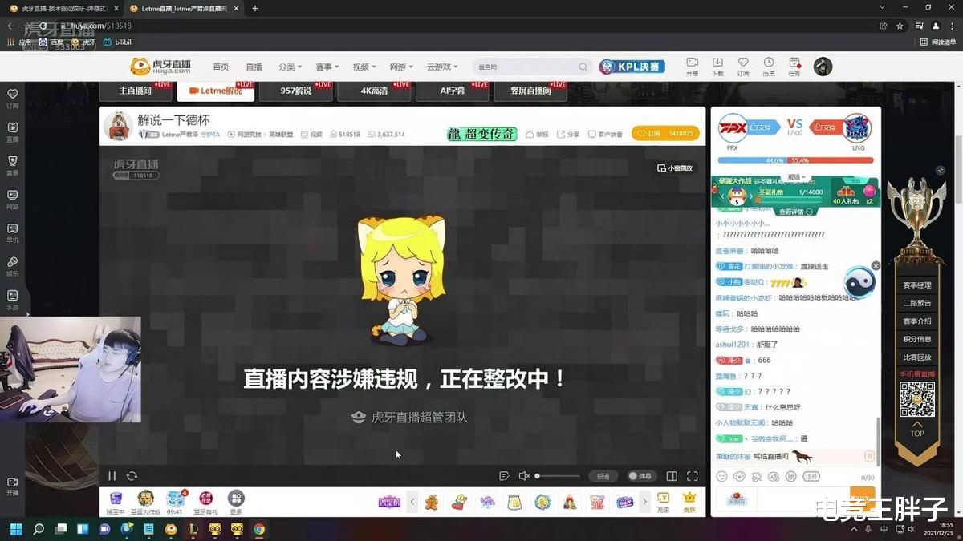This screenshot has height=541, width=963.
Task: Click the 网游 icon in left sidebar
Action: (13, 195)
